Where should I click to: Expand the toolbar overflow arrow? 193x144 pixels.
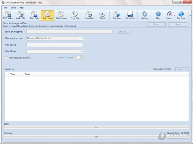pos(190,16)
